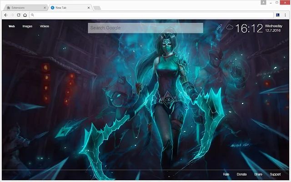Open the Donate link at bottom
This screenshot has width=291, height=182.
tap(241, 174)
